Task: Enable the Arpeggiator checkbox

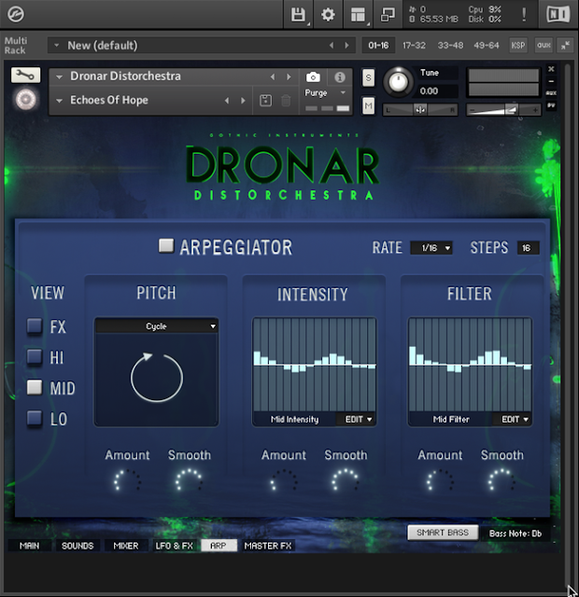Action: coord(166,245)
